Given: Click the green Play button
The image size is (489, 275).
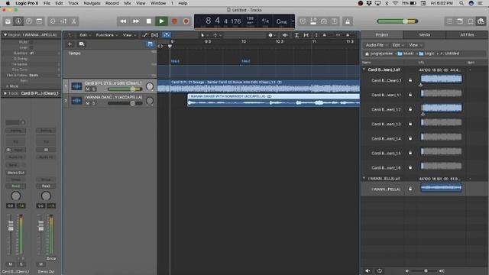Looking at the screenshot, I should (x=161, y=21).
